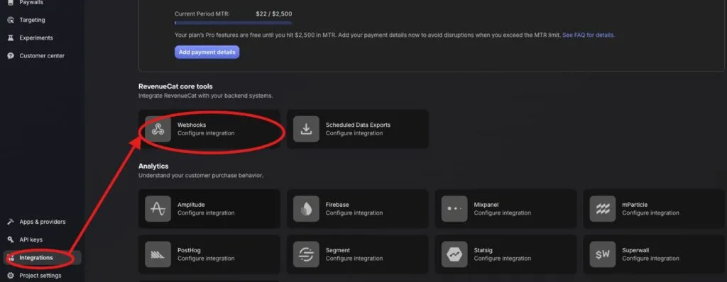Click the API keys key icon
The height and width of the screenshot is (282, 727).
(11, 239)
